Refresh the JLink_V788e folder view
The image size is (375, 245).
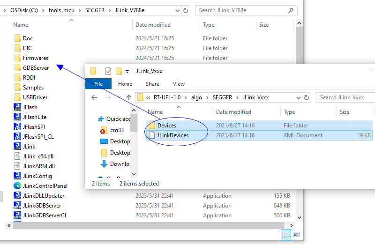(x=185, y=10)
